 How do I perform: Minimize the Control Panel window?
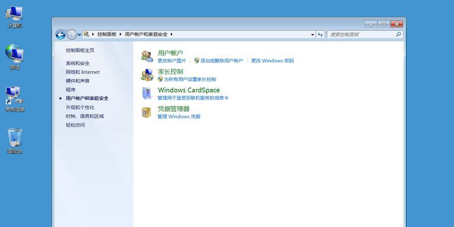(x=371, y=24)
